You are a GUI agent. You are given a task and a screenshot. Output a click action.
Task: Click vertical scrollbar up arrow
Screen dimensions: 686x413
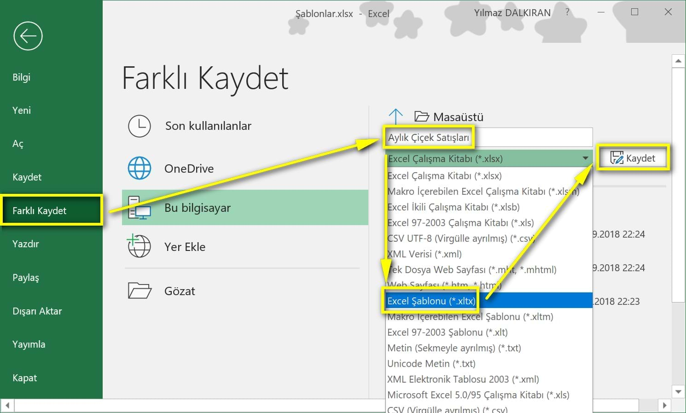678,61
